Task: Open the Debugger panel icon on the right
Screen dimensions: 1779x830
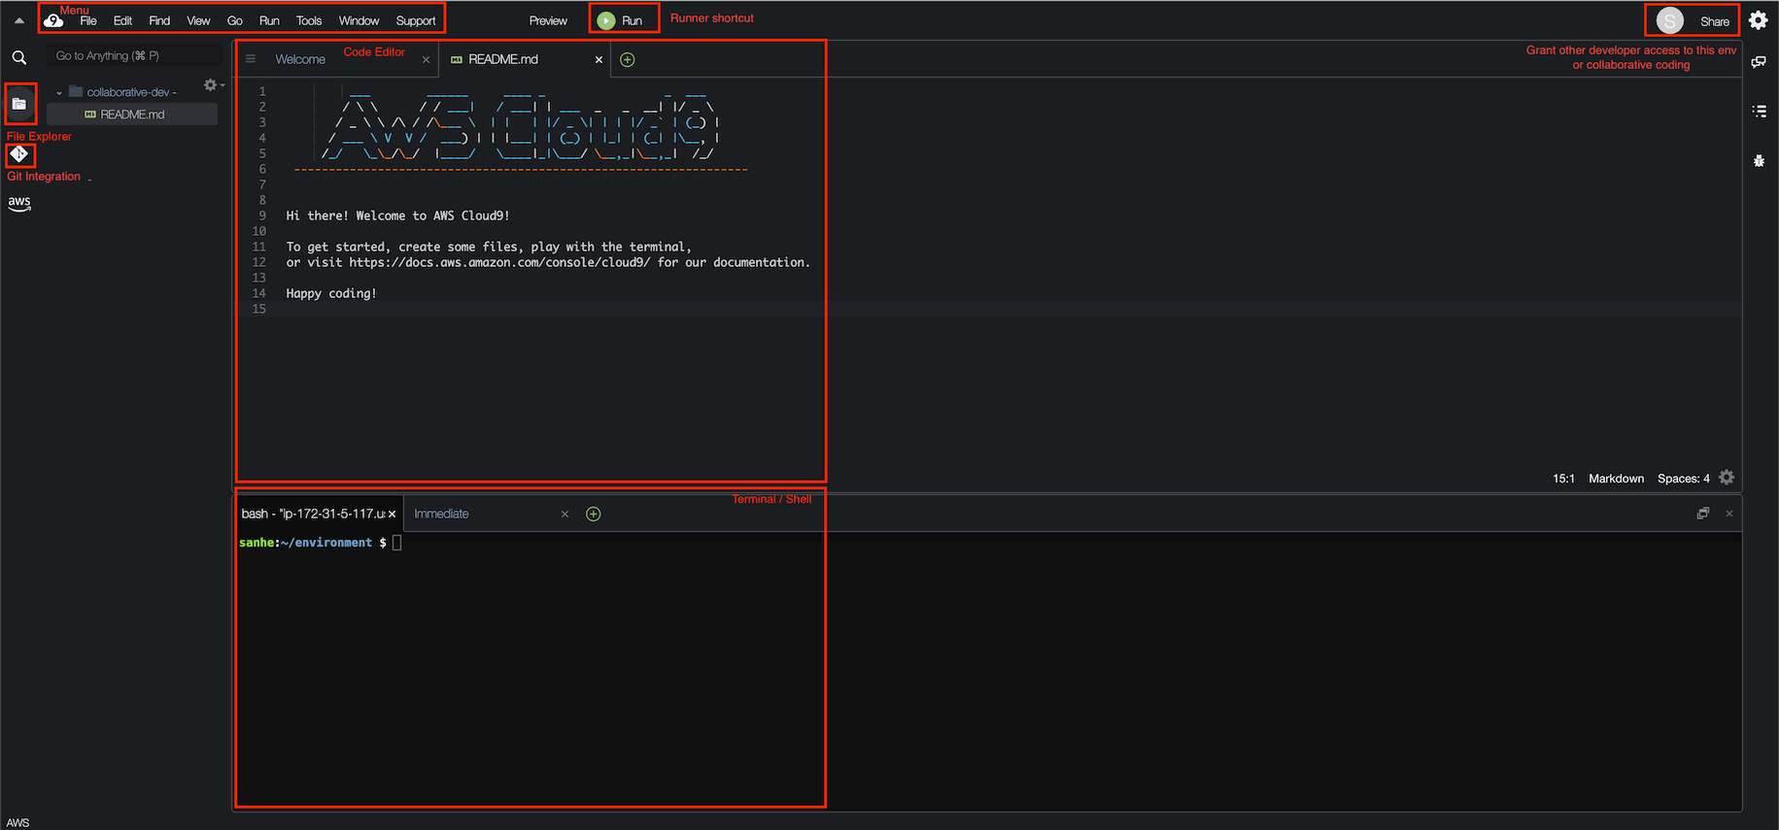Action: pos(1759,161)
